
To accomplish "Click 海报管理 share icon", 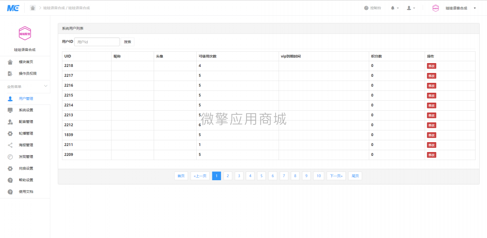I will pos(10,145).
